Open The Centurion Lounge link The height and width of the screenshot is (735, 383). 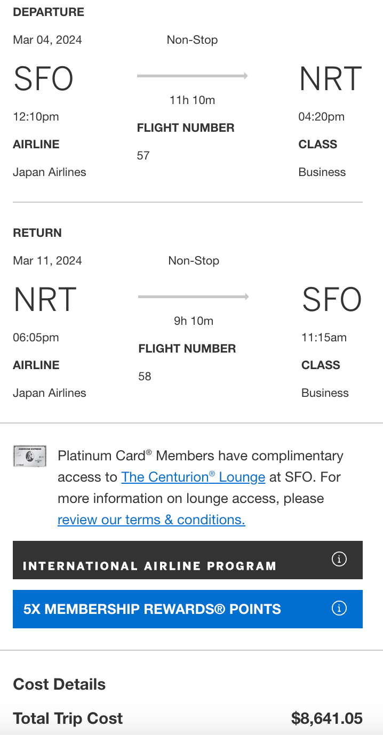click(193, 477)
